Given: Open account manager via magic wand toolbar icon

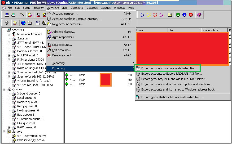Looking at the screenshot, I should tap(22, 15).
